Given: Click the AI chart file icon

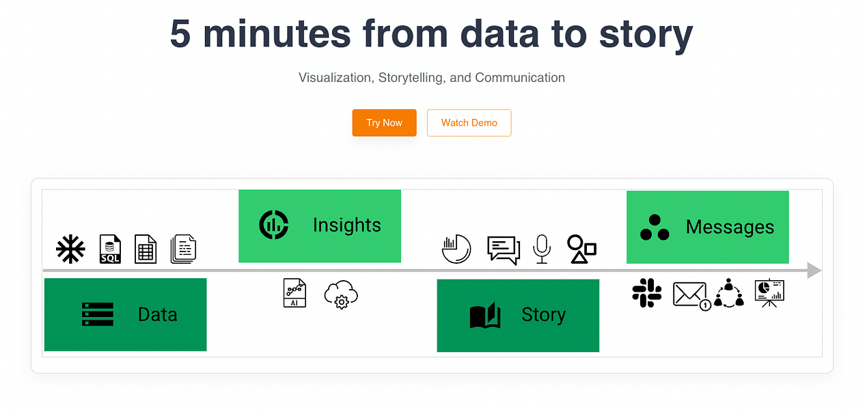Looking at the screenshot, I should tap(294, 292).
